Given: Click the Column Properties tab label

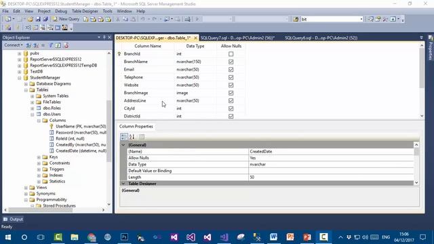Looking at the screenshot, I should [136, 127].
